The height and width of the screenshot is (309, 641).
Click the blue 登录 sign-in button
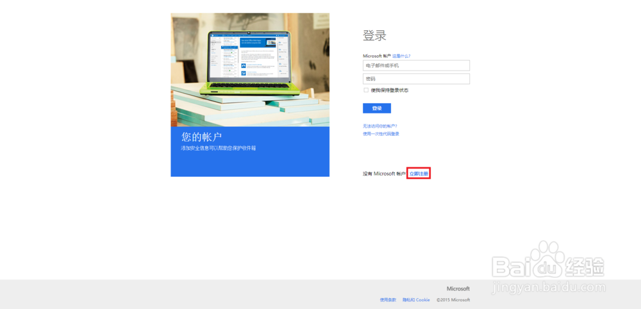click(376, 108)
